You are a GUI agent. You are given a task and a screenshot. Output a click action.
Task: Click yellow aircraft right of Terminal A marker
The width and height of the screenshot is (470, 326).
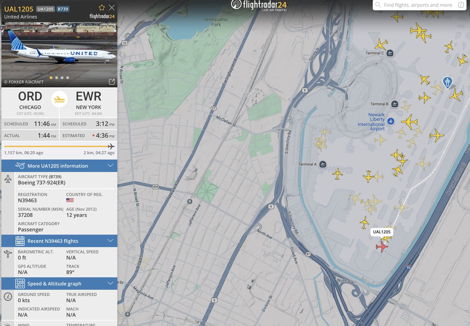pos(338,174)
